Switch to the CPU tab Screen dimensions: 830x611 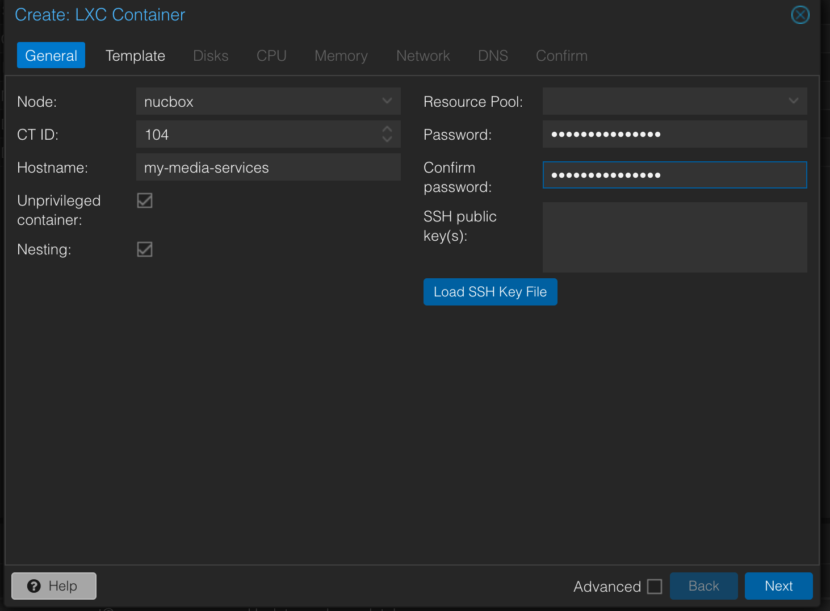click(x=271, y=55)
